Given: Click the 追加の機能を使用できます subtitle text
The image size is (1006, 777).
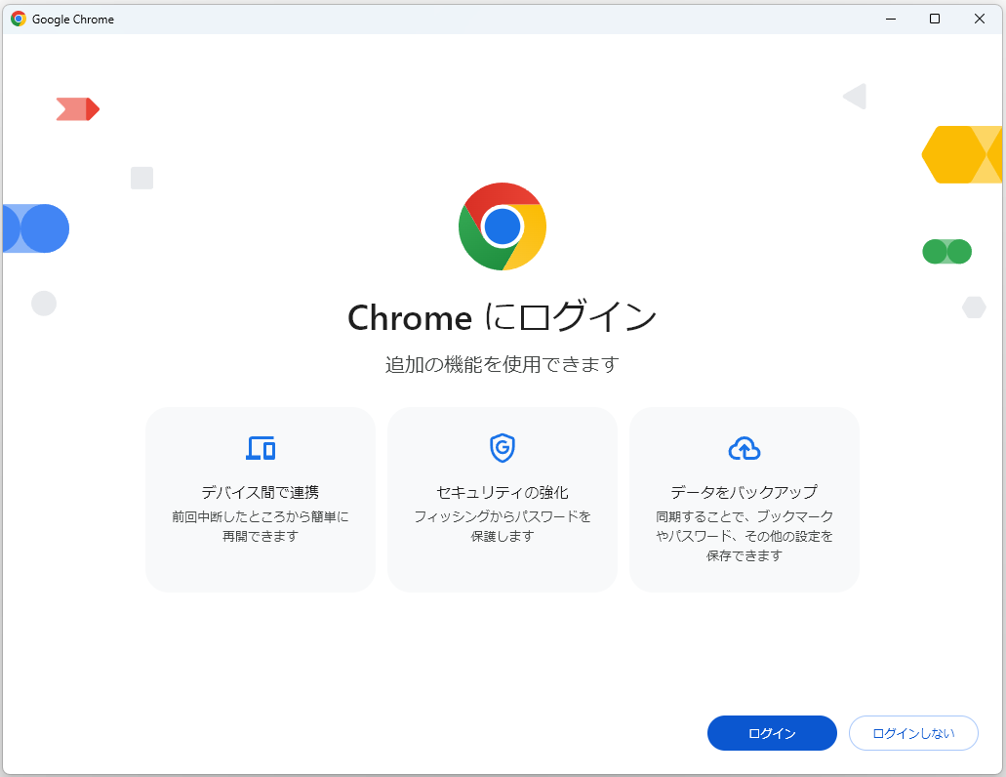Looking at the screenshot, I should pyautogui.click(x=502, y=361).
